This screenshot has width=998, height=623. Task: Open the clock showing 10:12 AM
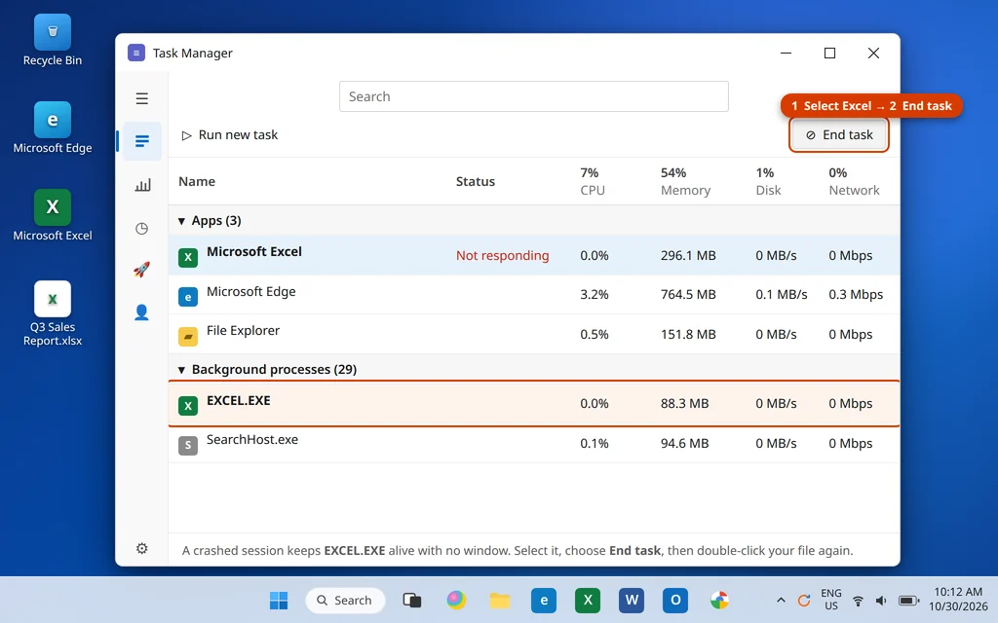pyautogui.click(x=958, y=600)
